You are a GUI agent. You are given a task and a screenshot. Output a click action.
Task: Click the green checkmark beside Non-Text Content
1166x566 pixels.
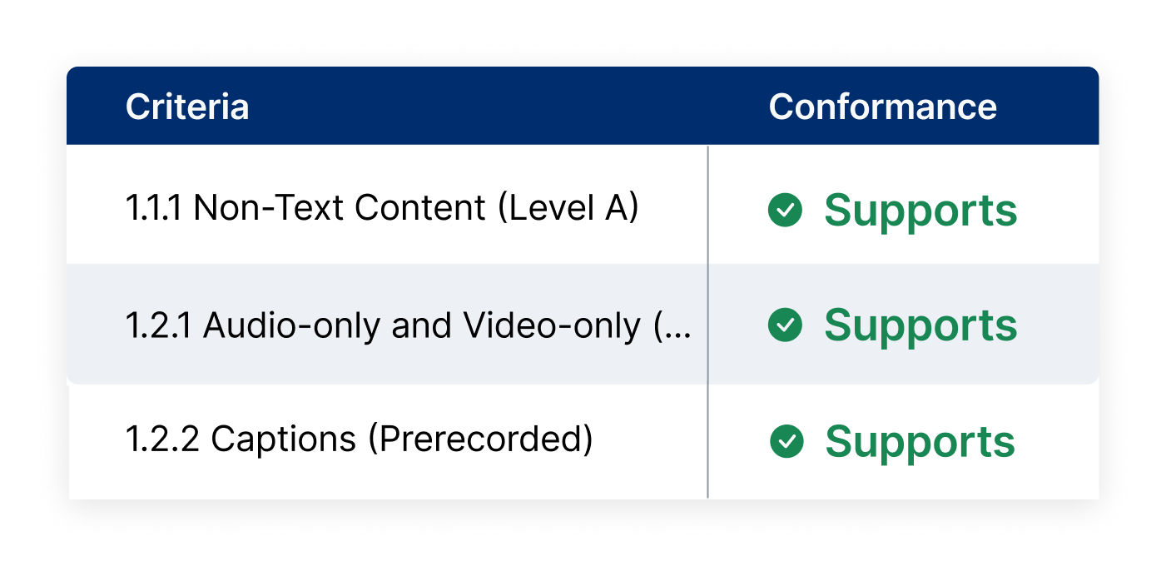tap(785, 211)
